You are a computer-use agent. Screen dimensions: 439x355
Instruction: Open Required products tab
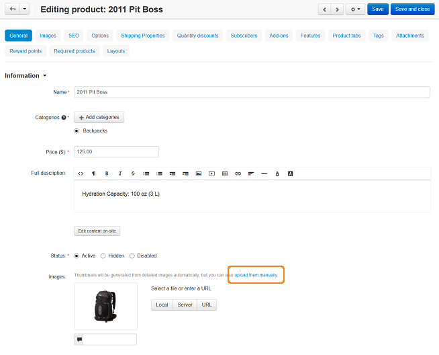tap(75, 51)
